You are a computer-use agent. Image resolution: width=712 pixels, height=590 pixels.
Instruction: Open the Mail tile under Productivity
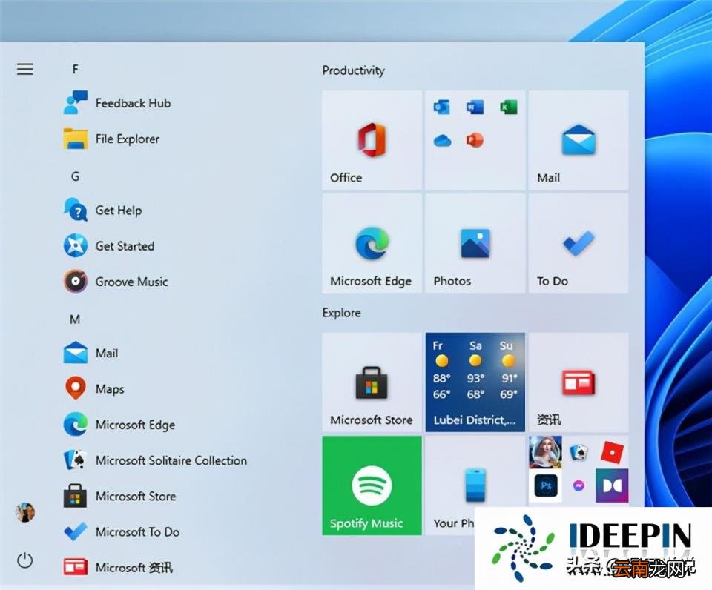click(x=578, y=140)
